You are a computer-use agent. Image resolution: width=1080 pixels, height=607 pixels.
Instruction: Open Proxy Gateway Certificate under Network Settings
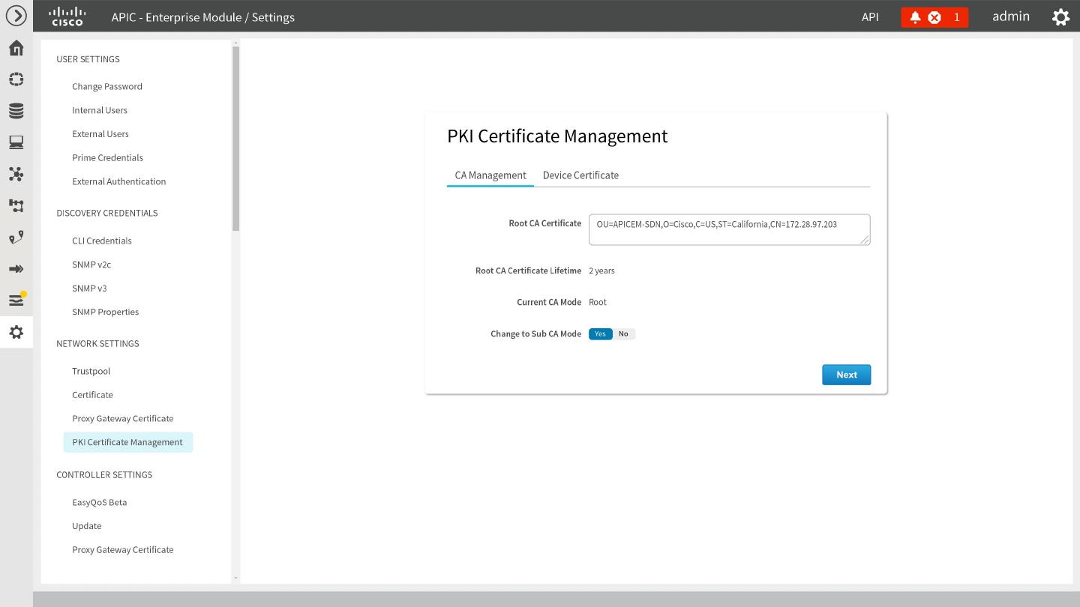point(123,418)
